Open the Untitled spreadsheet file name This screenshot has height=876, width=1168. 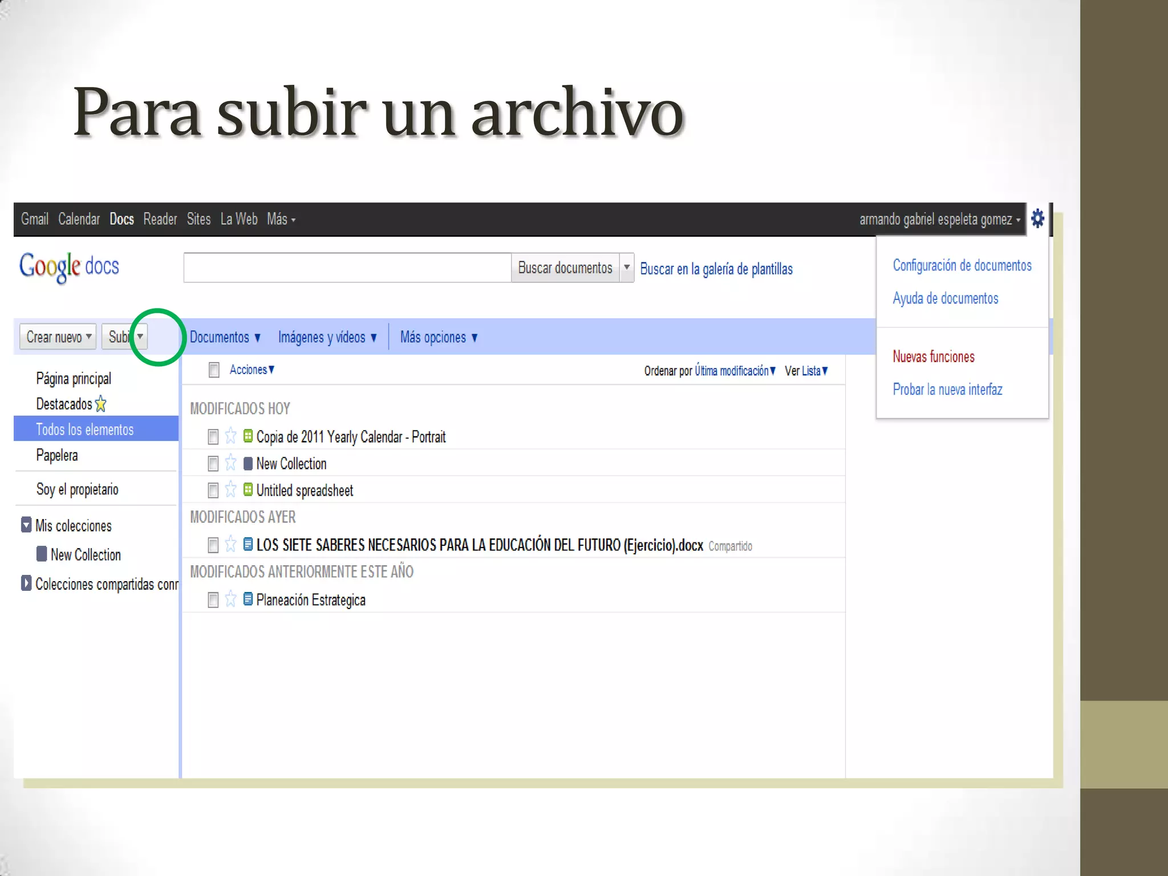[x=305, y=490]
